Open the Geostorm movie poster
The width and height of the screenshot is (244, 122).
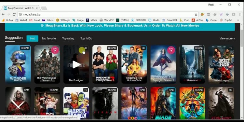[192, 64]
